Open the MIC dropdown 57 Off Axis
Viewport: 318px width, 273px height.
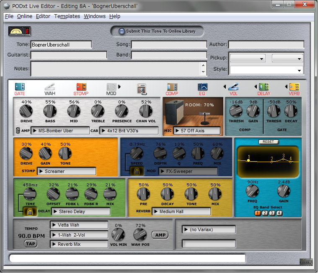tap(197, 131)
